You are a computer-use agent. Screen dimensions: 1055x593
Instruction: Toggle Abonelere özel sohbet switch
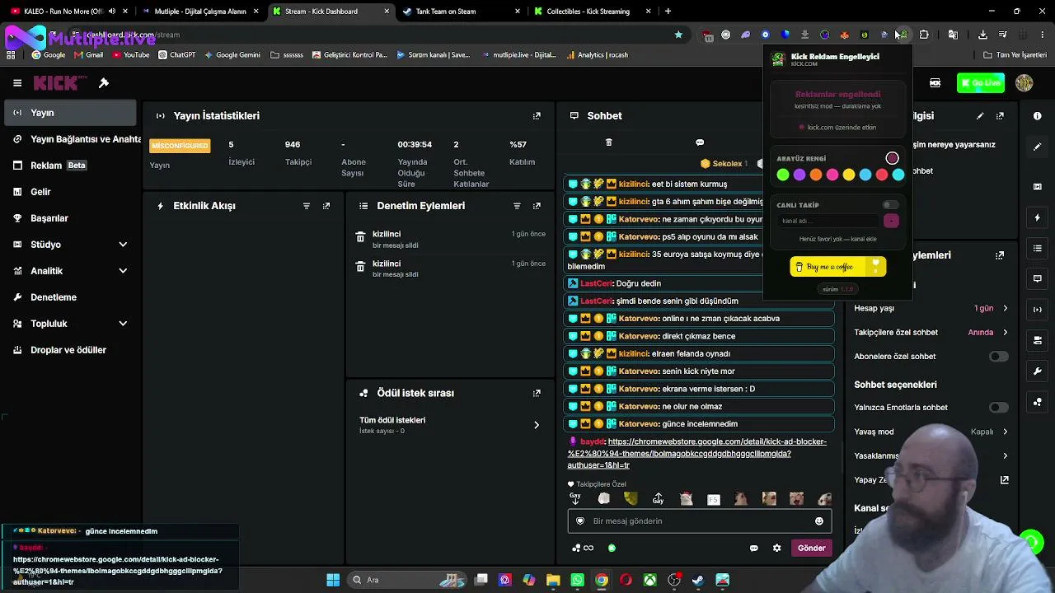pos(998,357)
